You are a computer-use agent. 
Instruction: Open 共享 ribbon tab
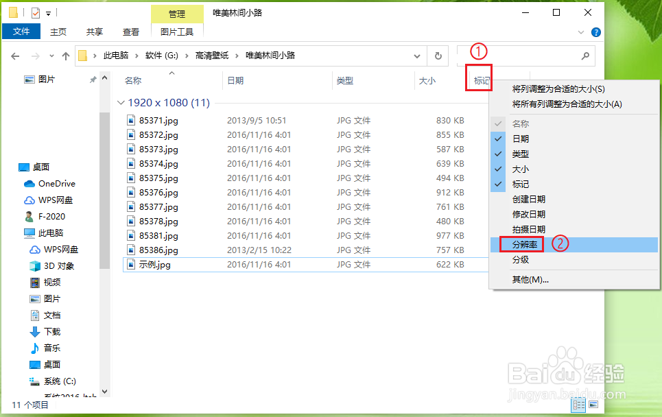tap(95, 32)
